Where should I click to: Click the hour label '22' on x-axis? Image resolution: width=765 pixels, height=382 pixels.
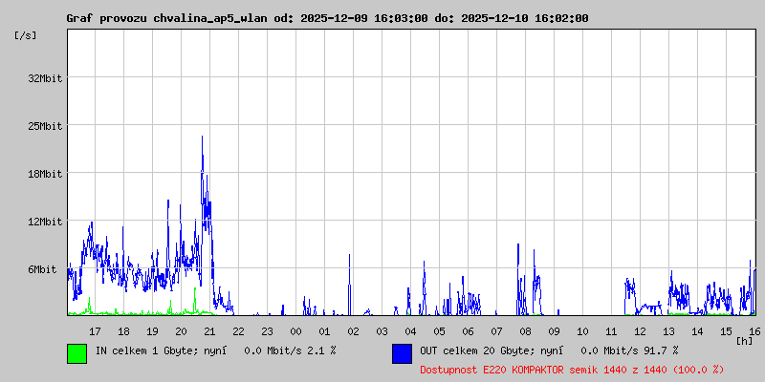(x=238, y=331)
